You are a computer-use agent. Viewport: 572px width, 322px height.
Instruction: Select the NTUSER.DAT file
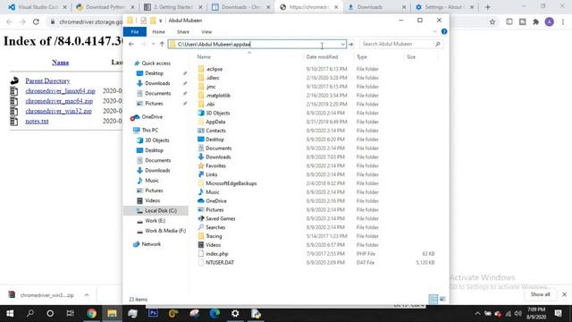coord(220,262)
